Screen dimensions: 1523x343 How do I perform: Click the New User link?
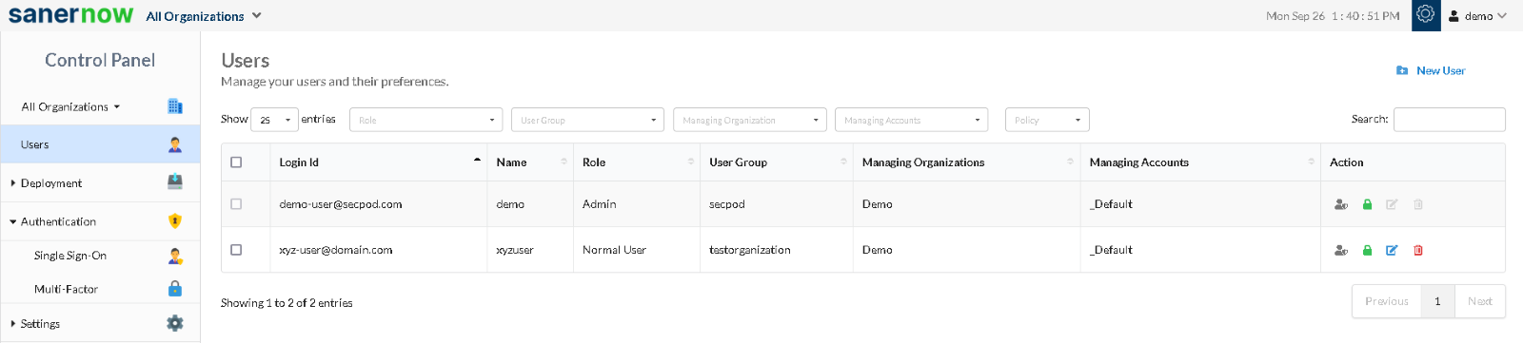pos(1440,70)
